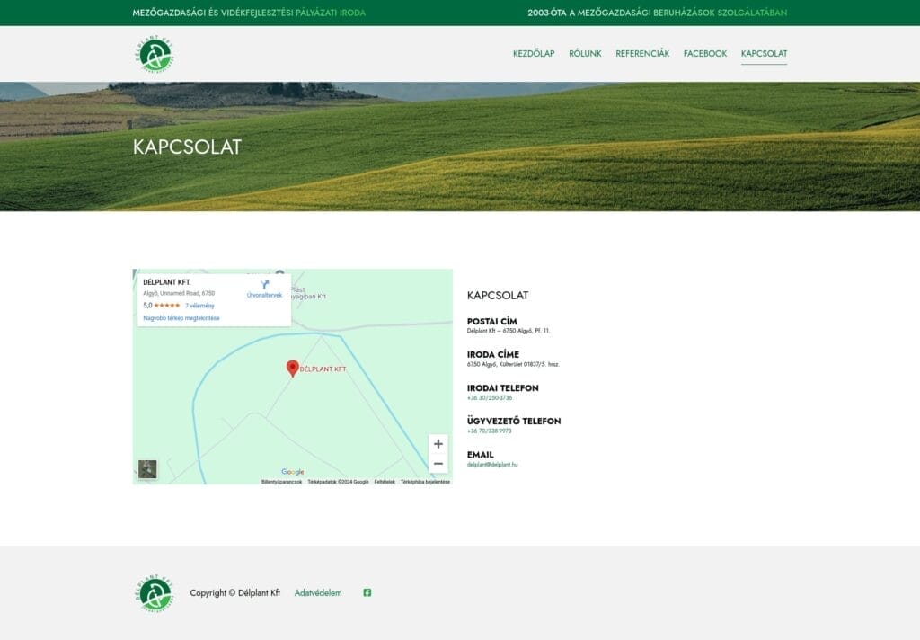Select the Kapcsolat navigation item
Viewport: 920px width, 640px height.
click(763, 54)
